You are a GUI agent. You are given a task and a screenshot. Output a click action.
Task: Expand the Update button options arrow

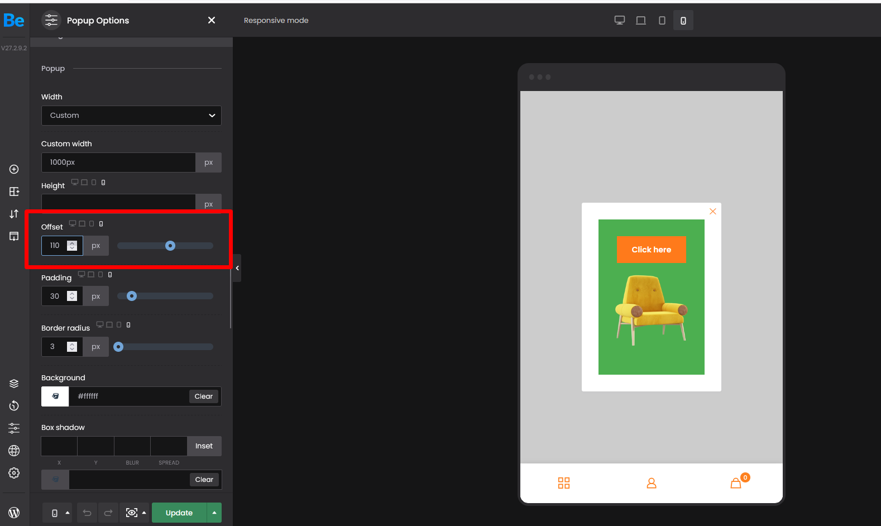[214, 513]
